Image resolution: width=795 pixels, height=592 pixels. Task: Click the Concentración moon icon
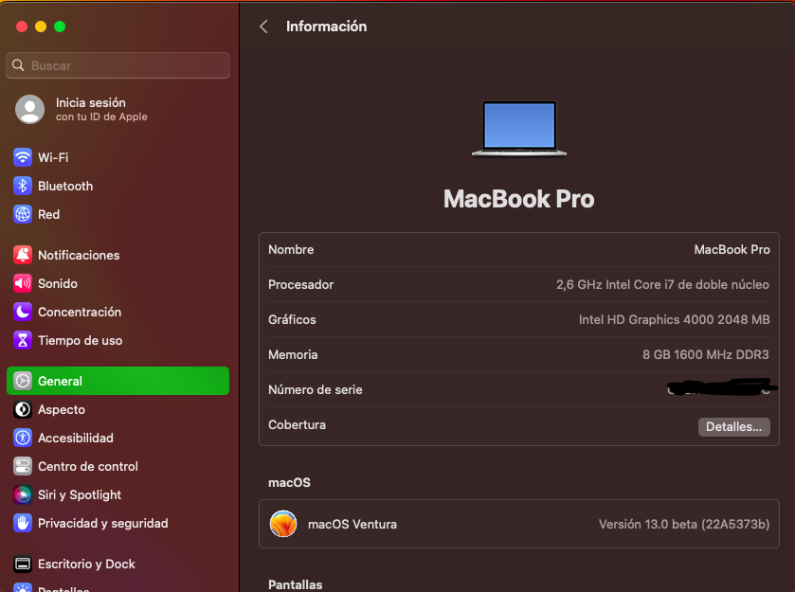coord(23,312)
